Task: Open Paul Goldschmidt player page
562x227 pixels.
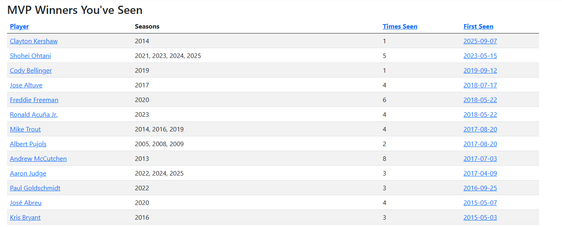Action: pos(35,188)
